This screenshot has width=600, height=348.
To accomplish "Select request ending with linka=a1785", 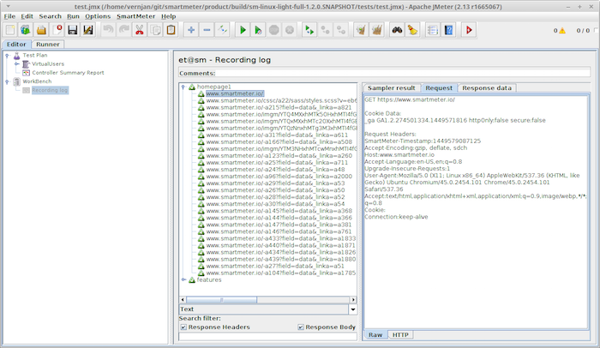I will pyautogui.click(x=280, y=273).
